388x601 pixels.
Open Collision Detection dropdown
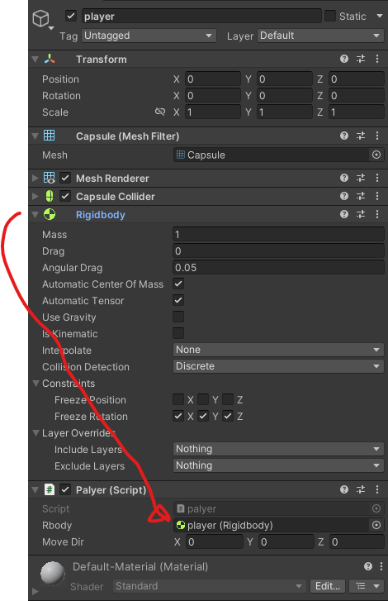278,366
